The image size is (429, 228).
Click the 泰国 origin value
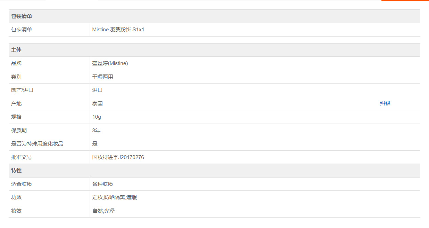[x=98, y=103]
